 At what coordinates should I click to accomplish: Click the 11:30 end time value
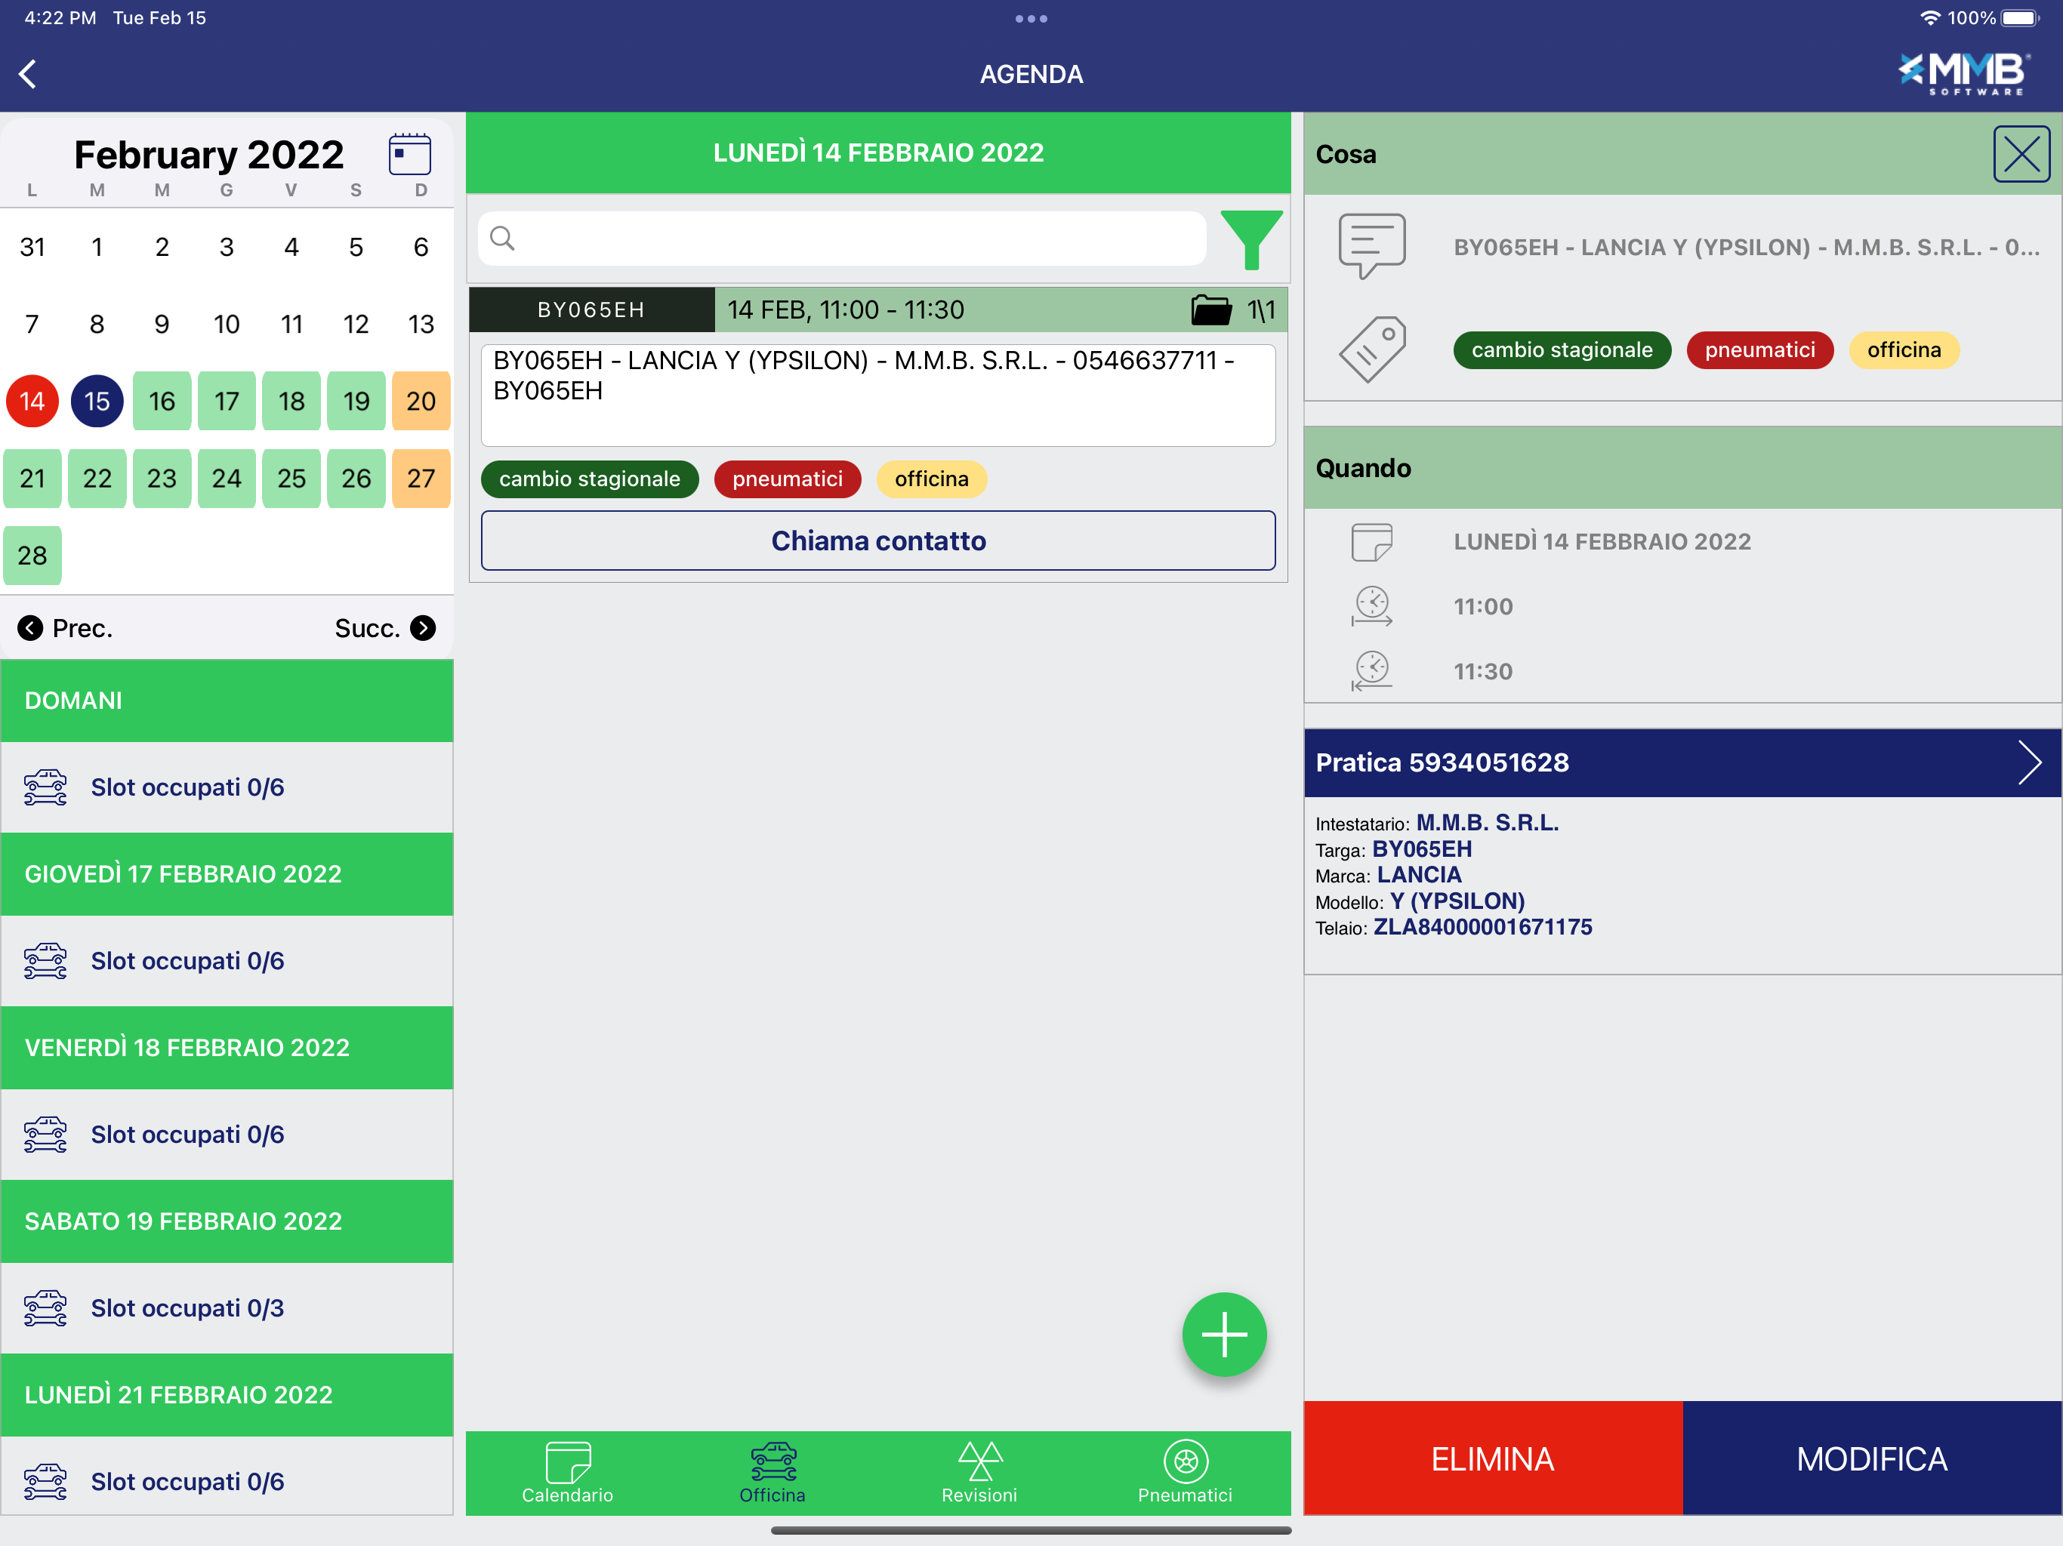(1483, 673)
